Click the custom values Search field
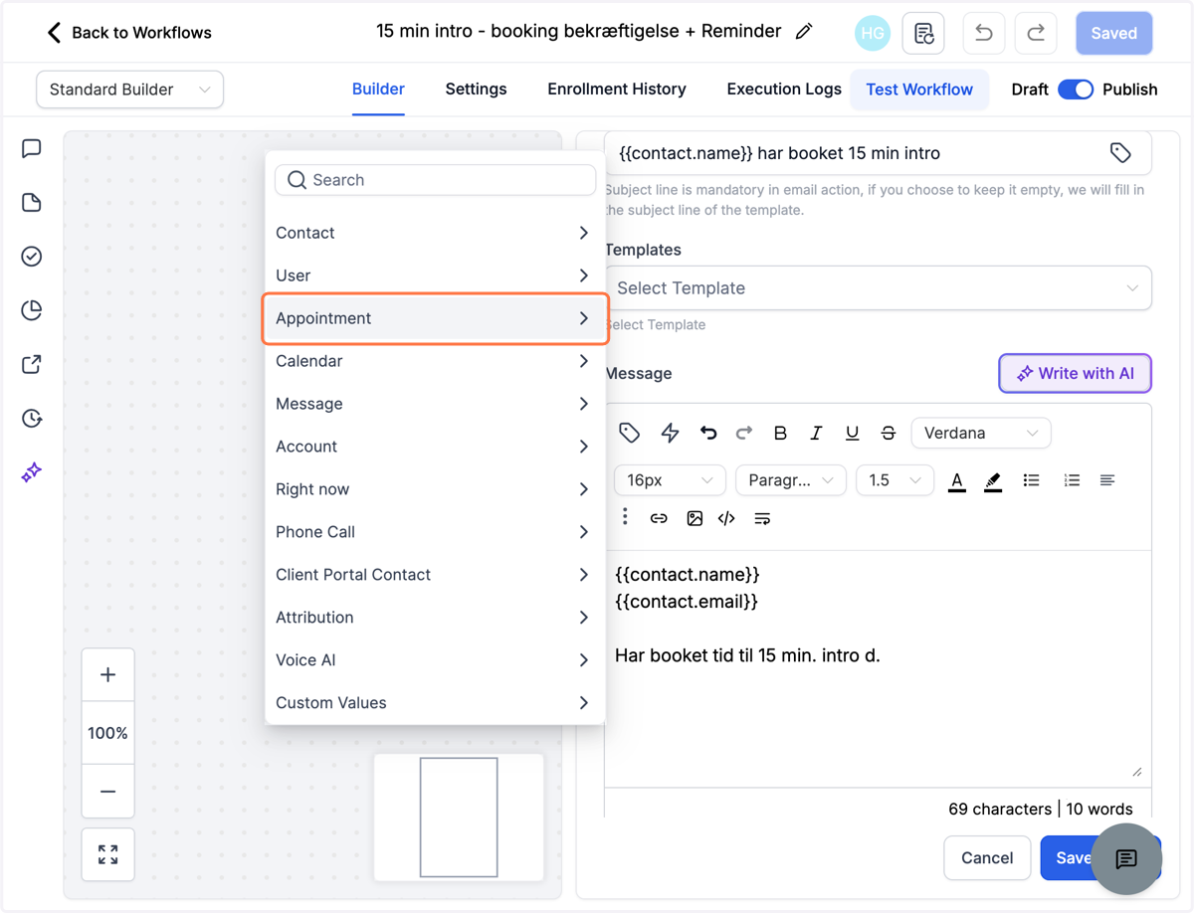Screen dimensions: 1194x913 [x=435, y=180]
